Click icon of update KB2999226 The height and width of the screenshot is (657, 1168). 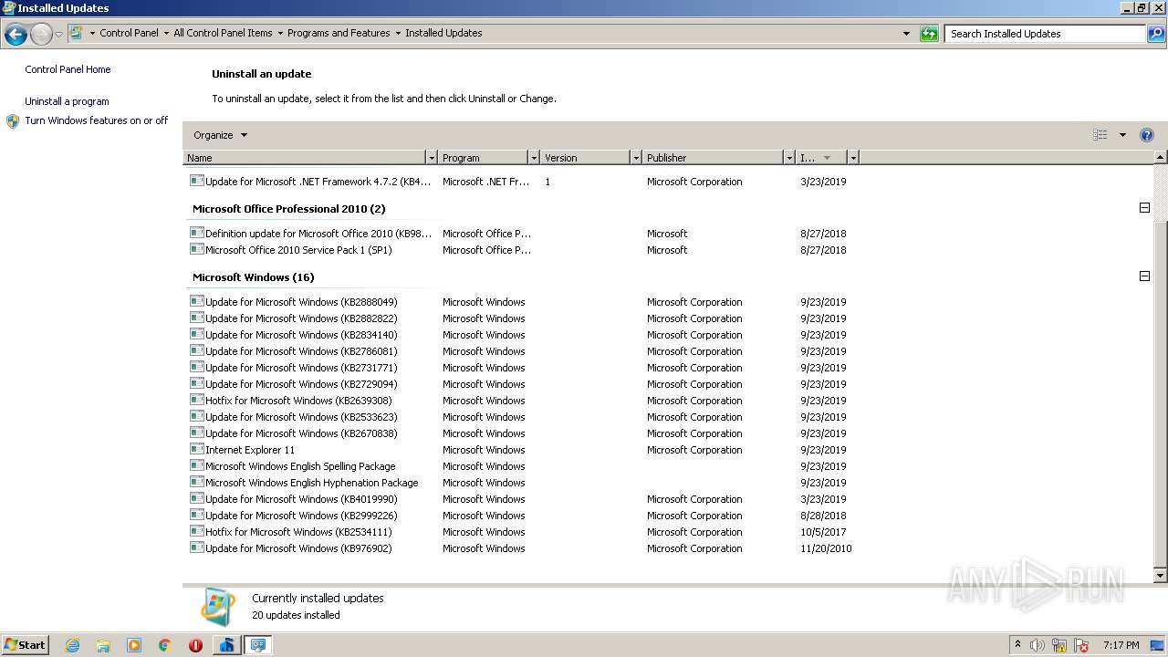pyautogui.click(x=196, y=515)
